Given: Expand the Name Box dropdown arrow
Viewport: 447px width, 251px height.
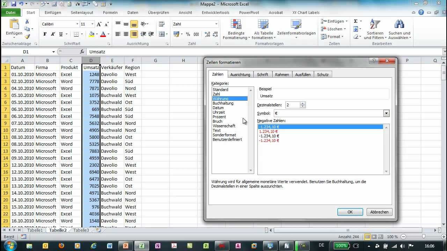Looking at the screenshot, I should tap(53, 52).
